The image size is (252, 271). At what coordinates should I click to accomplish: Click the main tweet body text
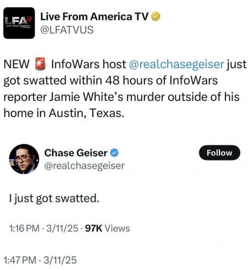(x=125, y=88)
